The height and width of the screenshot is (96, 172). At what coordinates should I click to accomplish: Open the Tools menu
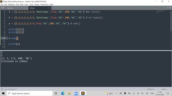point(31,5)
